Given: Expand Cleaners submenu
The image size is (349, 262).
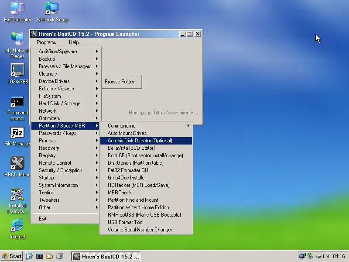Looking at the screenshot, I should pyautogui.click(x=65, y=74).
